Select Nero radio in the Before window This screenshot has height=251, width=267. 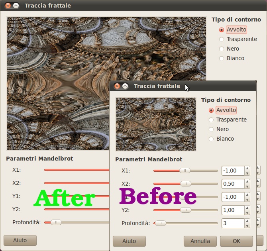[211, 129]
